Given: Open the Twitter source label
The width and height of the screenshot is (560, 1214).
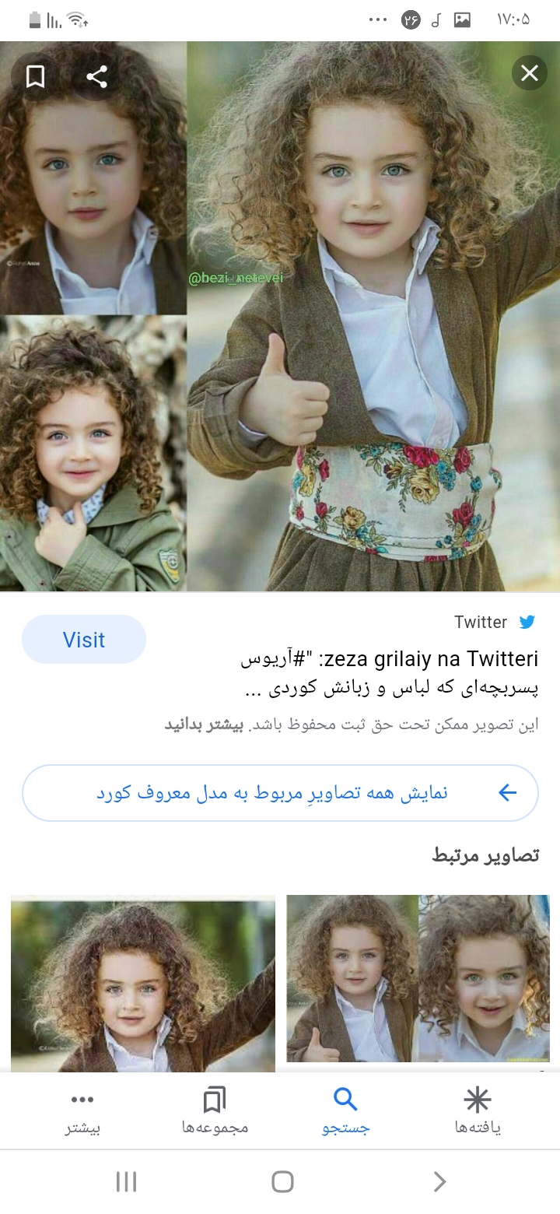Looking at the screenshot, I should [481, 622].
